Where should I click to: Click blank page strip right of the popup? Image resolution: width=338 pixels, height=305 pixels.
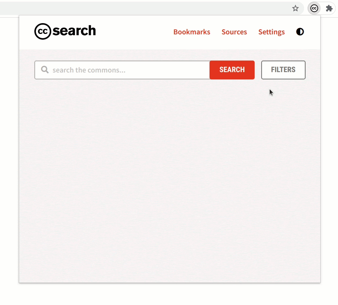pyautogui.click(x=330, y=151)
